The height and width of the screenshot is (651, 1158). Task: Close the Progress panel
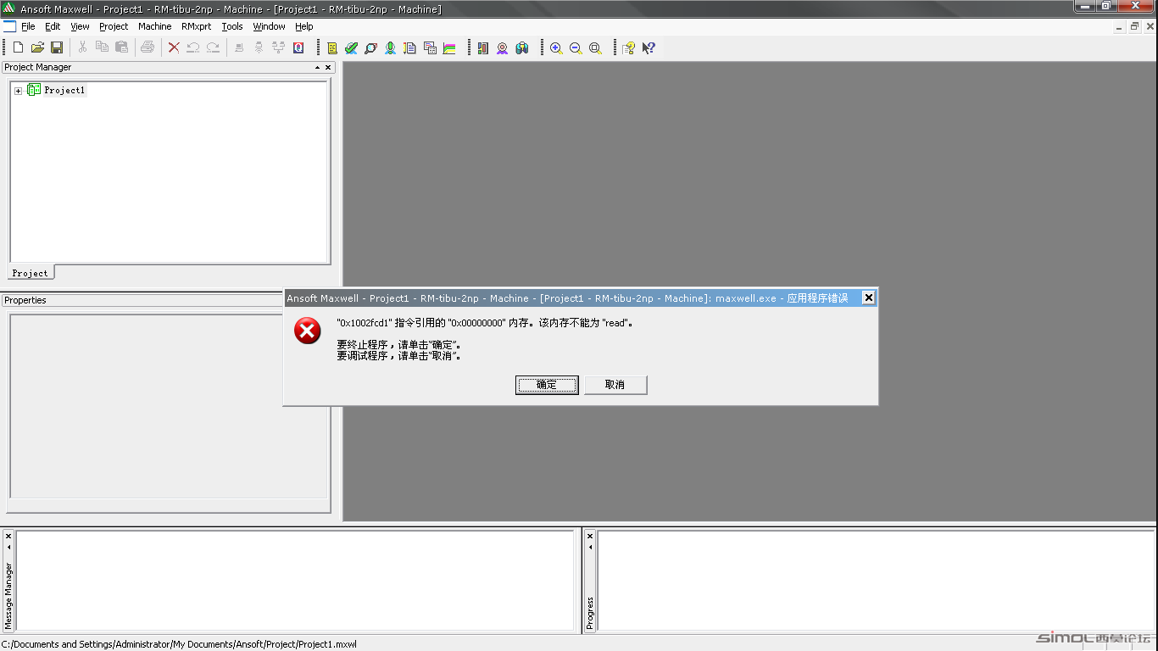pos(590,537)
